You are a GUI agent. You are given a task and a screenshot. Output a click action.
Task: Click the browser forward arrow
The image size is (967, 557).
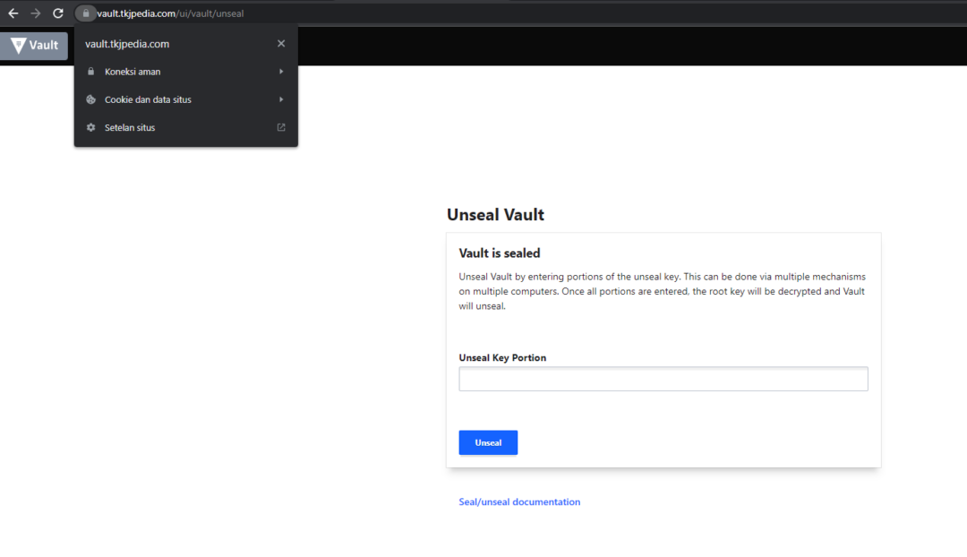pos(34,13)
